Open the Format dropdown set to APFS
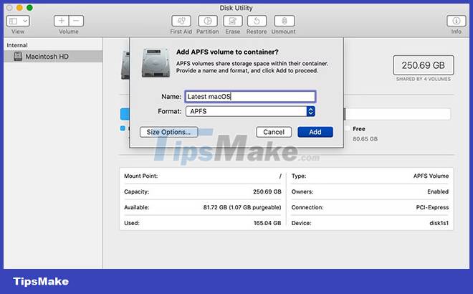 (250, 111)
